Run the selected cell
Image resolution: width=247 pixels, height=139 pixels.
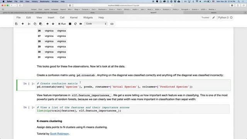[62, 24]
